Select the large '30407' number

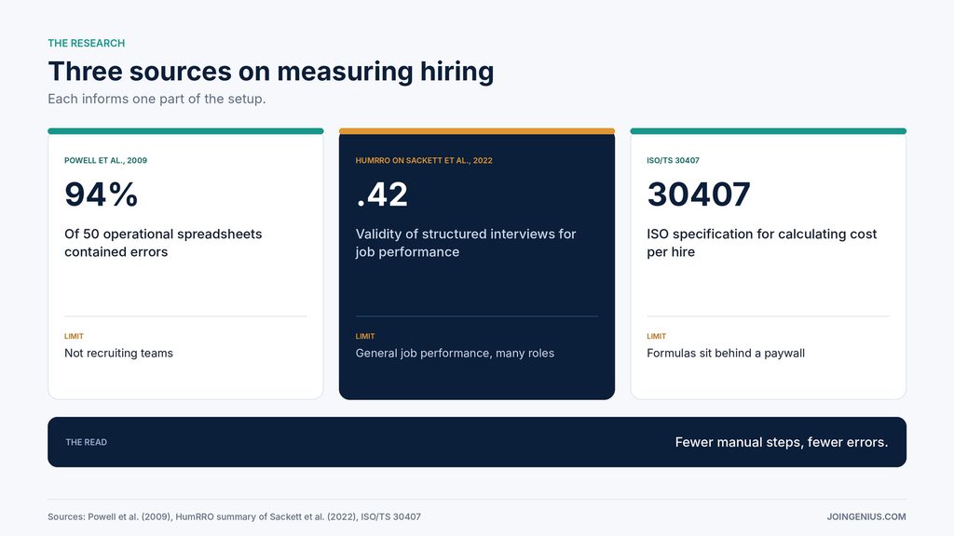(699, 194)
